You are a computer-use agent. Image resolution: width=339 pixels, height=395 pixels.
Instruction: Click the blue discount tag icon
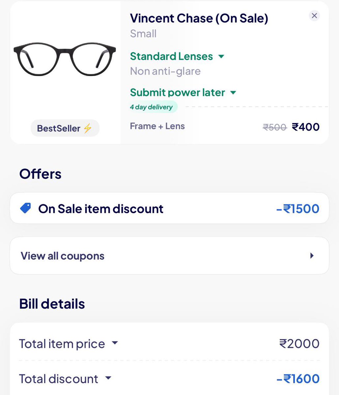(26, 208)
